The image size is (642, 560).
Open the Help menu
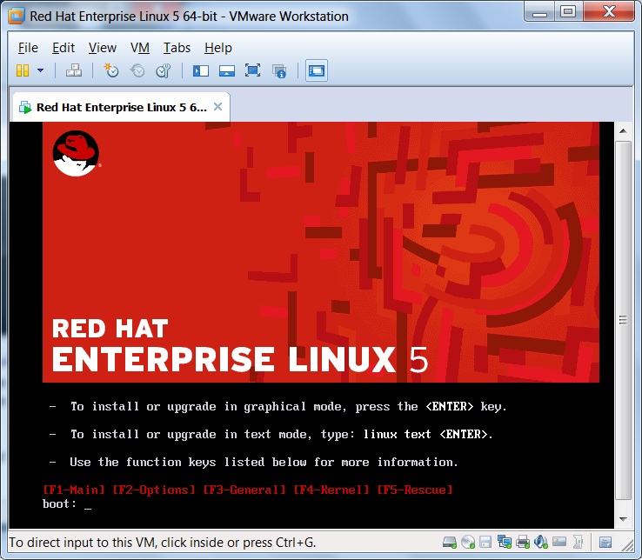(x=218, y=48)
